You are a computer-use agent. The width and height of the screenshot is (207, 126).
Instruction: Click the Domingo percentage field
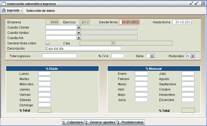coord(45,105)
